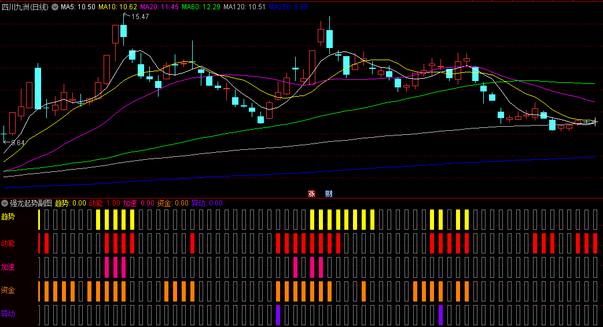
Task: Click the 趋势: 0.00 value in header
Action: coord(71,203)
